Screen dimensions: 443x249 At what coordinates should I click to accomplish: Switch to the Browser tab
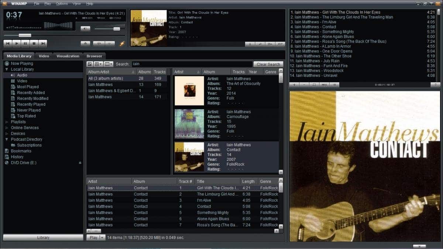click(95, 56)
